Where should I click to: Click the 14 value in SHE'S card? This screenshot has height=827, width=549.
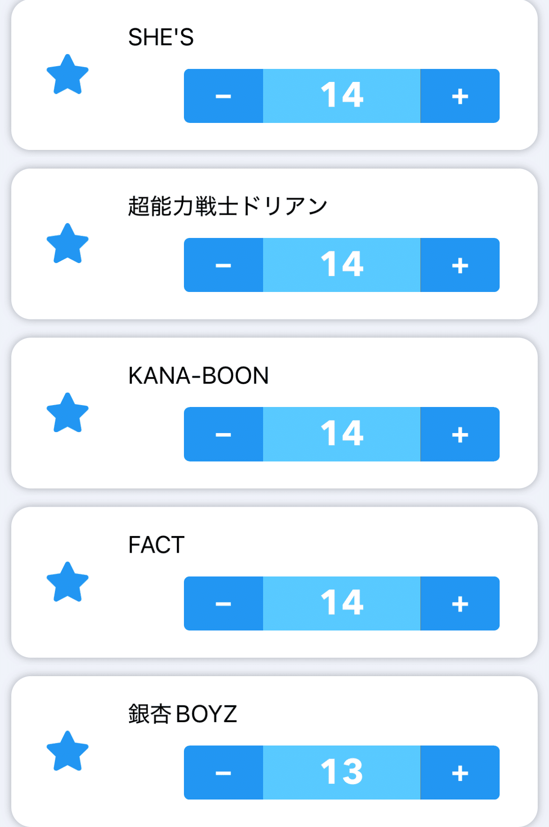342,96
